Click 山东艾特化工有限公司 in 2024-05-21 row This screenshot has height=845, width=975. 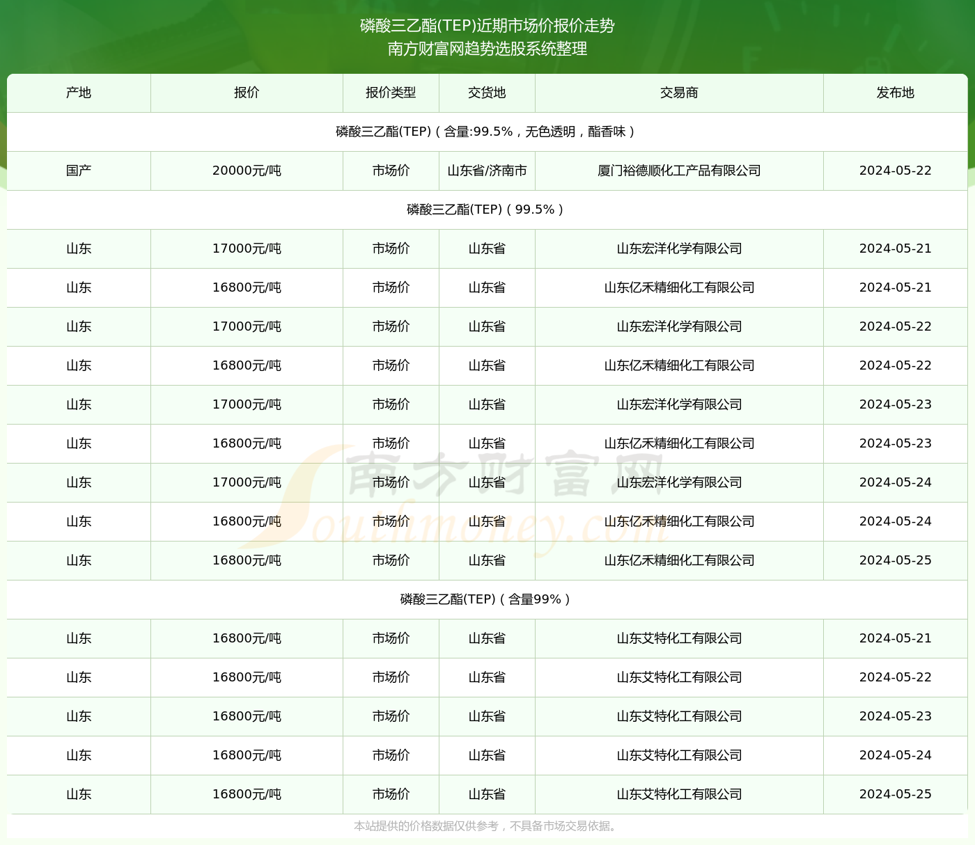click(679, 638)
